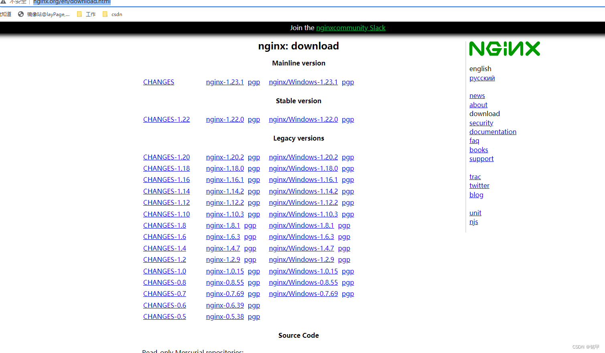Viewport: 605px width, 353px height.
Task: Open the news page
Action: pos(477,96)
